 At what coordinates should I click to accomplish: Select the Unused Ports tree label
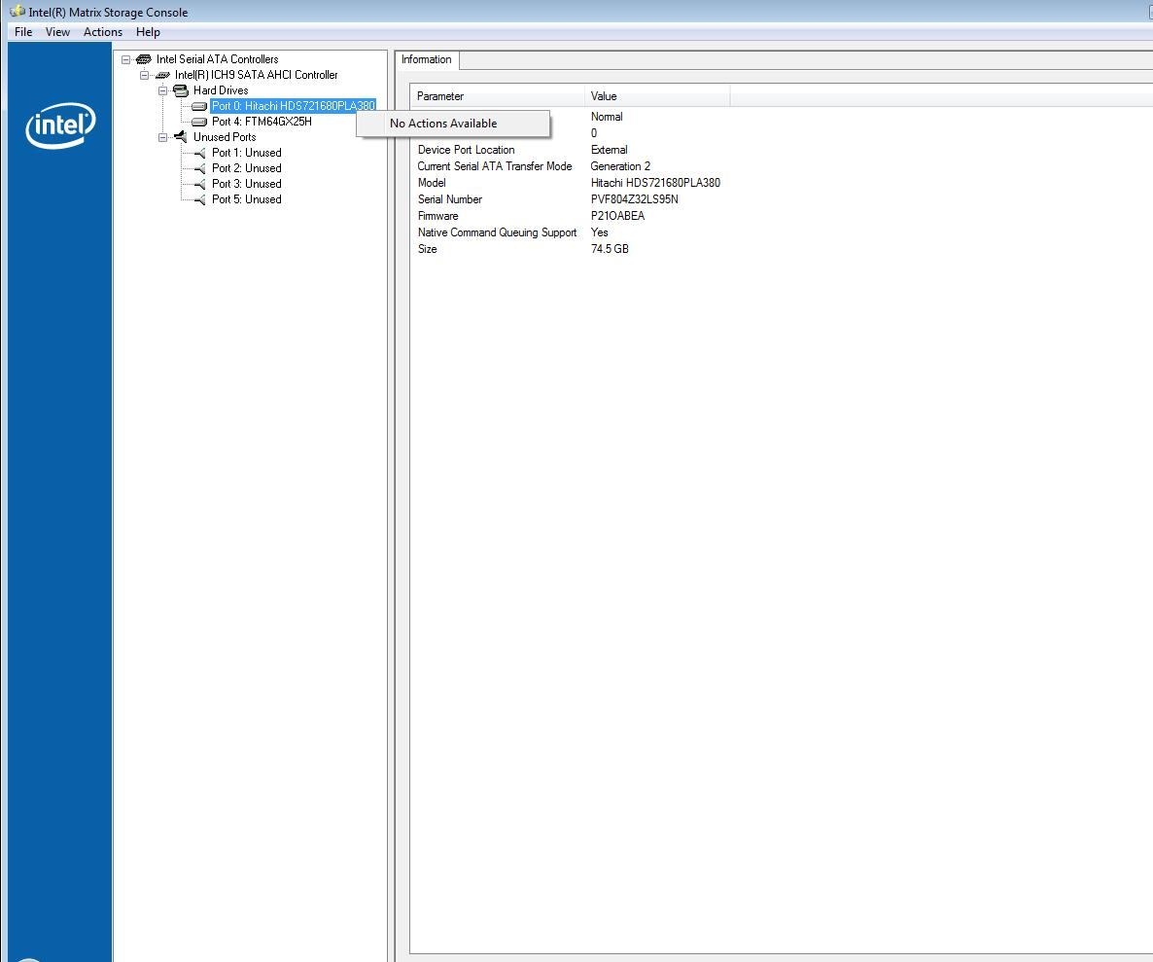(x=225, y=137)
